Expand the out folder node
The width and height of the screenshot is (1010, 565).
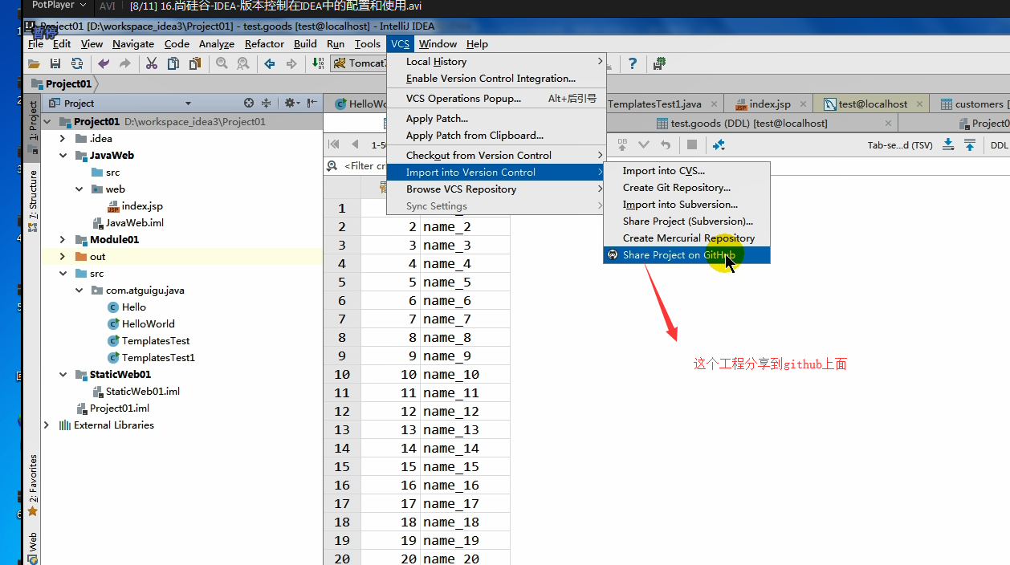(63, 256)
